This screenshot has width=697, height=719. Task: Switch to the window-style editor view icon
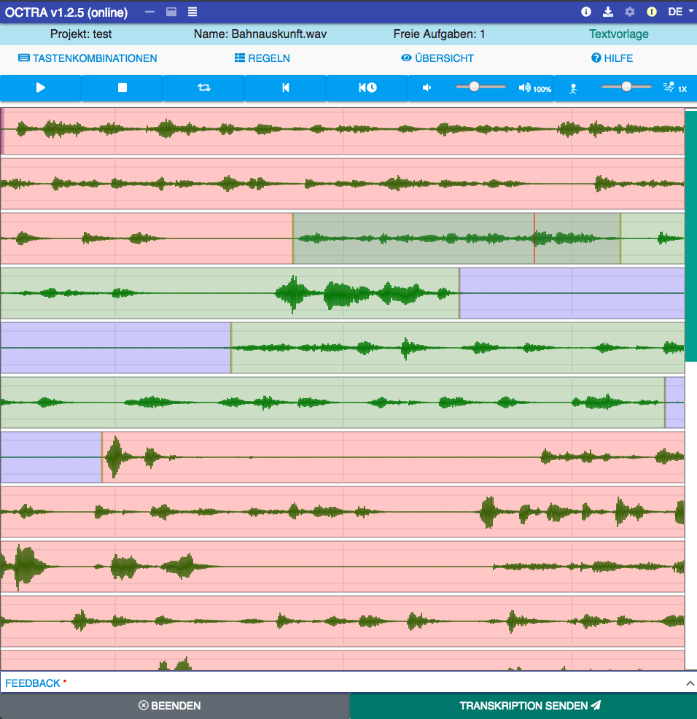tap(171, 12)
